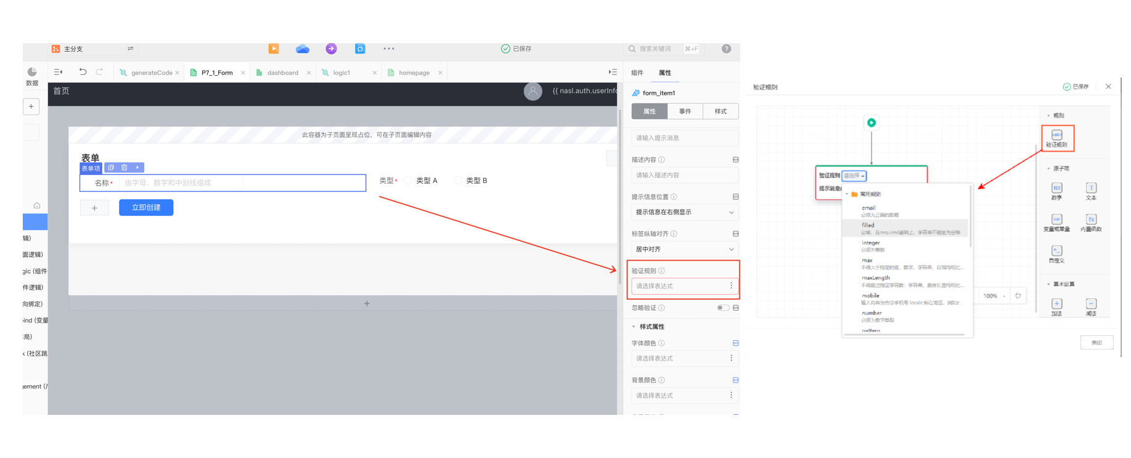This screenshot has height=458, width=1131.
Task: Click the 请输入描述内容 input field
Action: pyautogui.click(x=685, y=175)
